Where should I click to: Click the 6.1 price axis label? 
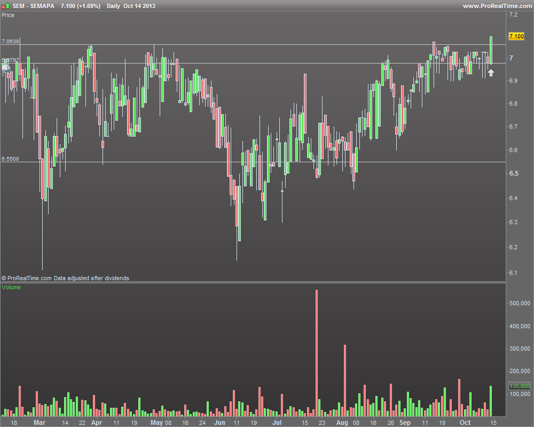click(513, 272)
